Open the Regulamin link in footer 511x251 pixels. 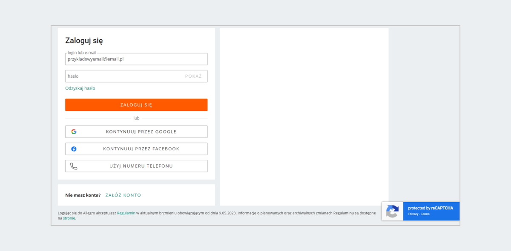coord(126,213)
